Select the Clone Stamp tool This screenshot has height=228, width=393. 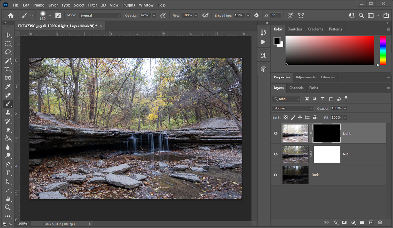pos(8,112)
